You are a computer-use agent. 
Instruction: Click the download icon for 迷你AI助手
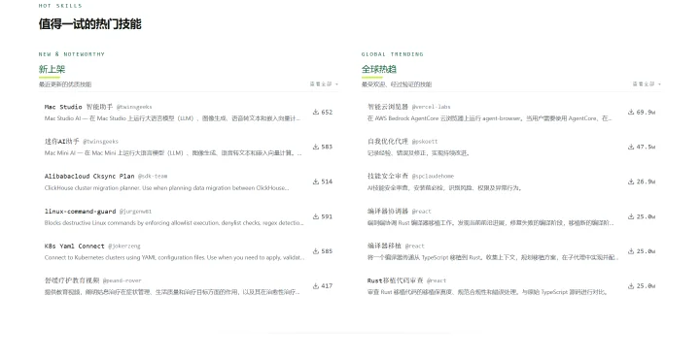[316, 147]
